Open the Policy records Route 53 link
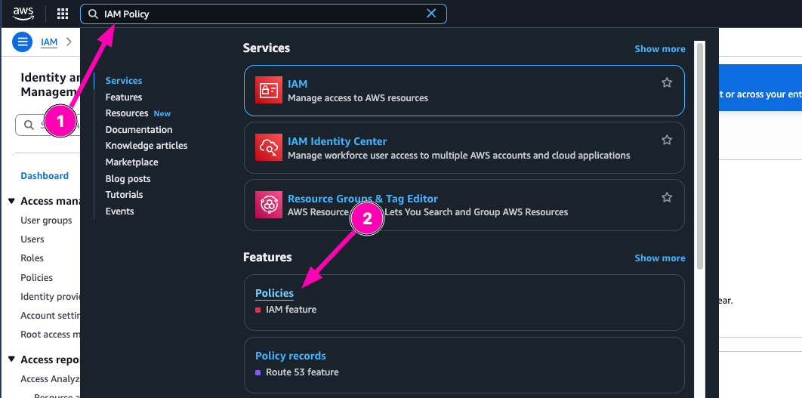This screenshot has width=802, height=398. [x=291, y=356]
